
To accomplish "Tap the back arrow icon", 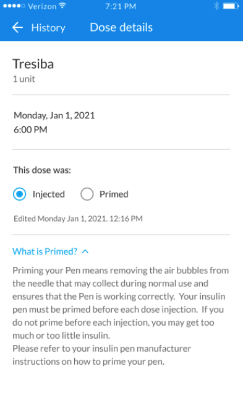I will (x=17, y=27).
